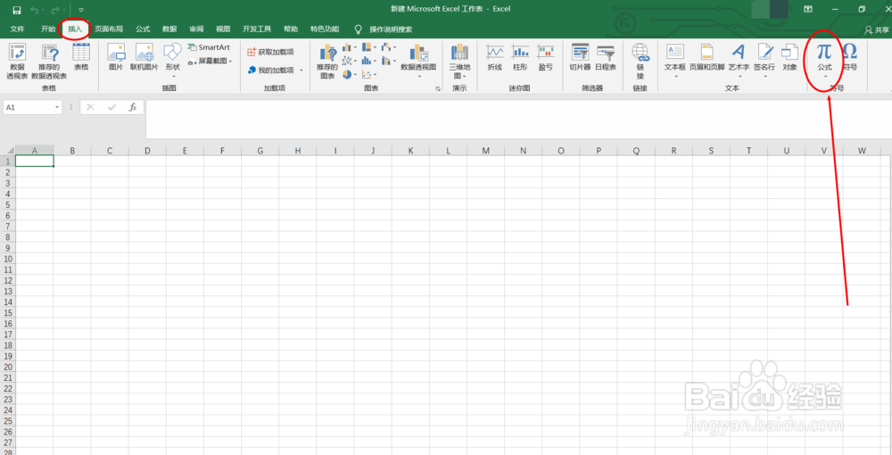The image size is (892, 455).
Task: Switch to the 帮助 (Help) tab
Action: tap(291, 29)
